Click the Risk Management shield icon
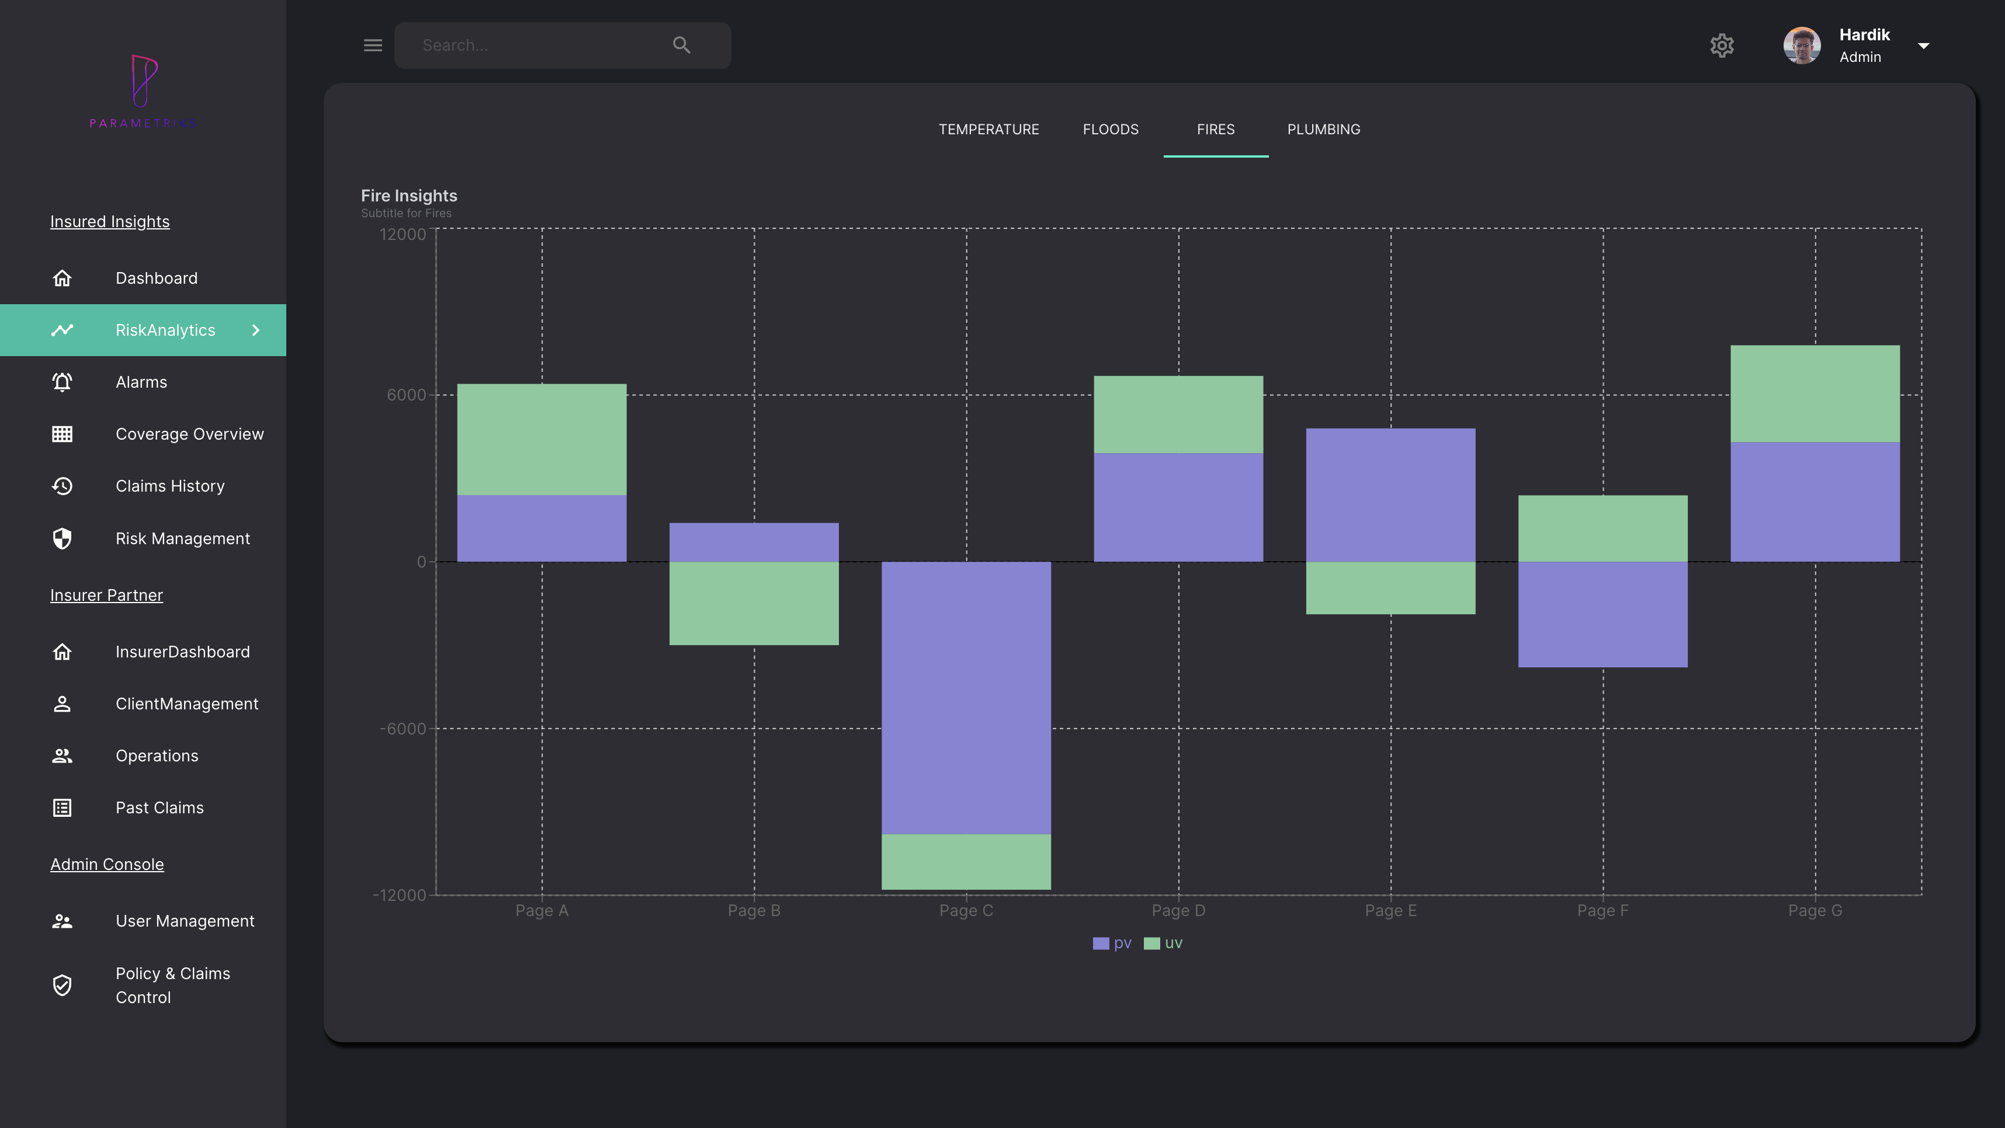 [63, 538]
